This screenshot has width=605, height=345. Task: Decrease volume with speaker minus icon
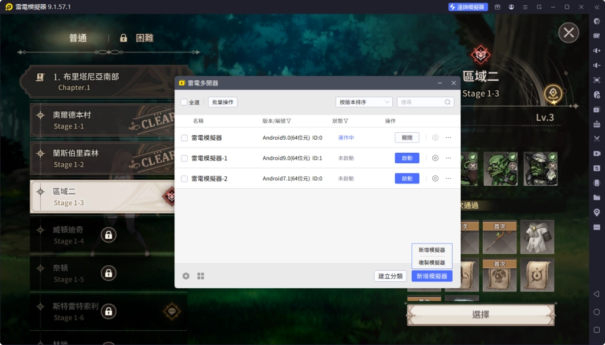click(597, 65)
